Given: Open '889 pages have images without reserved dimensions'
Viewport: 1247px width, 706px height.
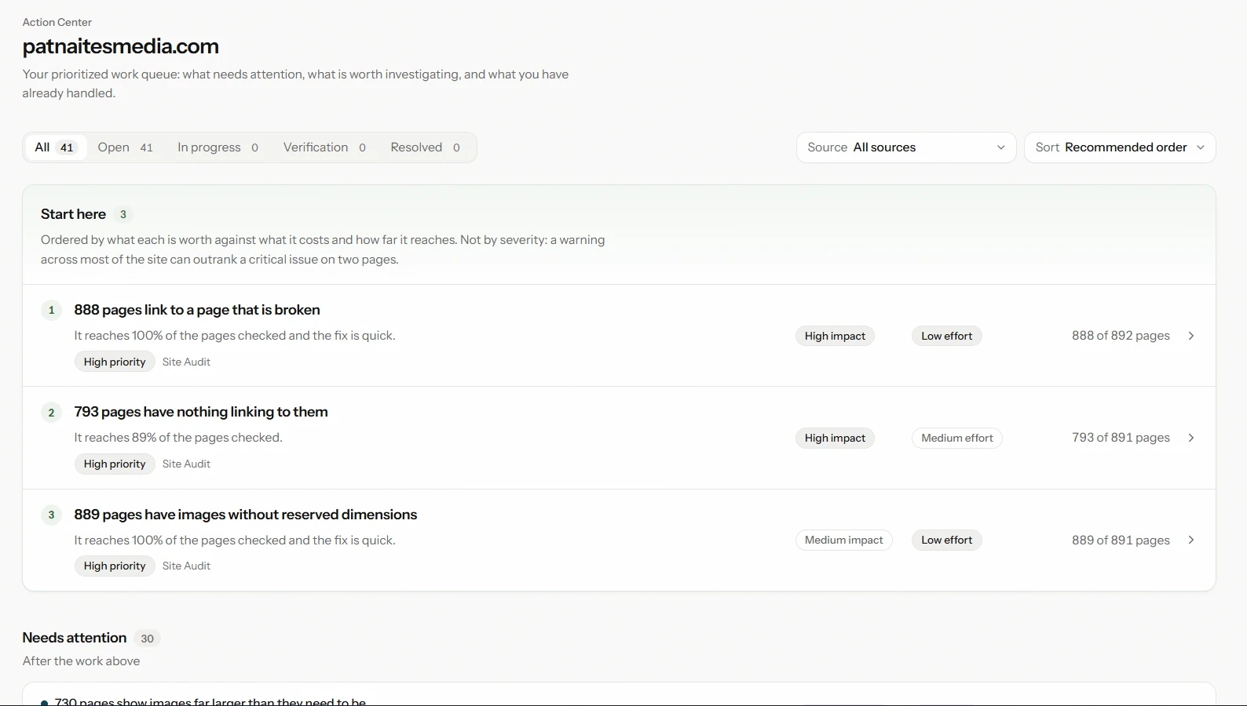Looking at the screenshot, I should click(x=246, y=515).
